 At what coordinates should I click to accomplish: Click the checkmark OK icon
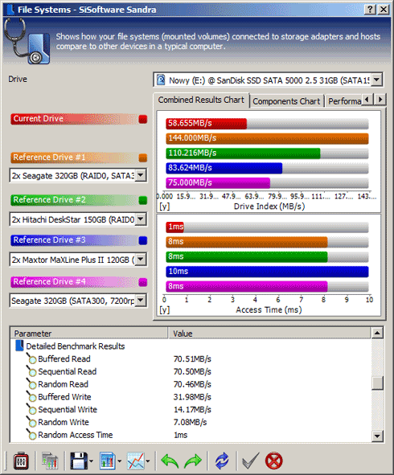click(251, 461)
